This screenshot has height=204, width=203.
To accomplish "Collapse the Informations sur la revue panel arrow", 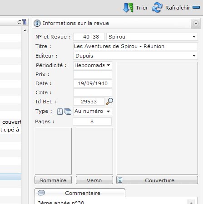I will pyautogui.click(x=196, y=24).
